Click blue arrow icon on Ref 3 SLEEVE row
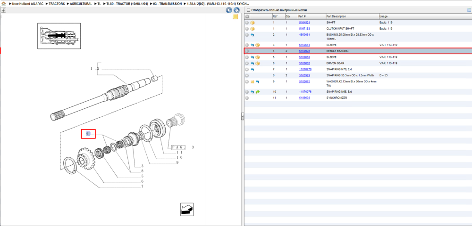472x226 pixels. (x=252, y=45)
